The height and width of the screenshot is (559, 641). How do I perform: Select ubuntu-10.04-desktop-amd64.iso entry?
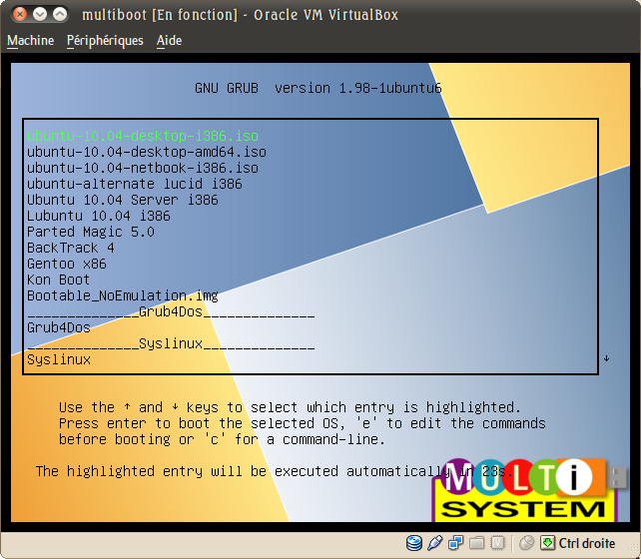[147, 152]
